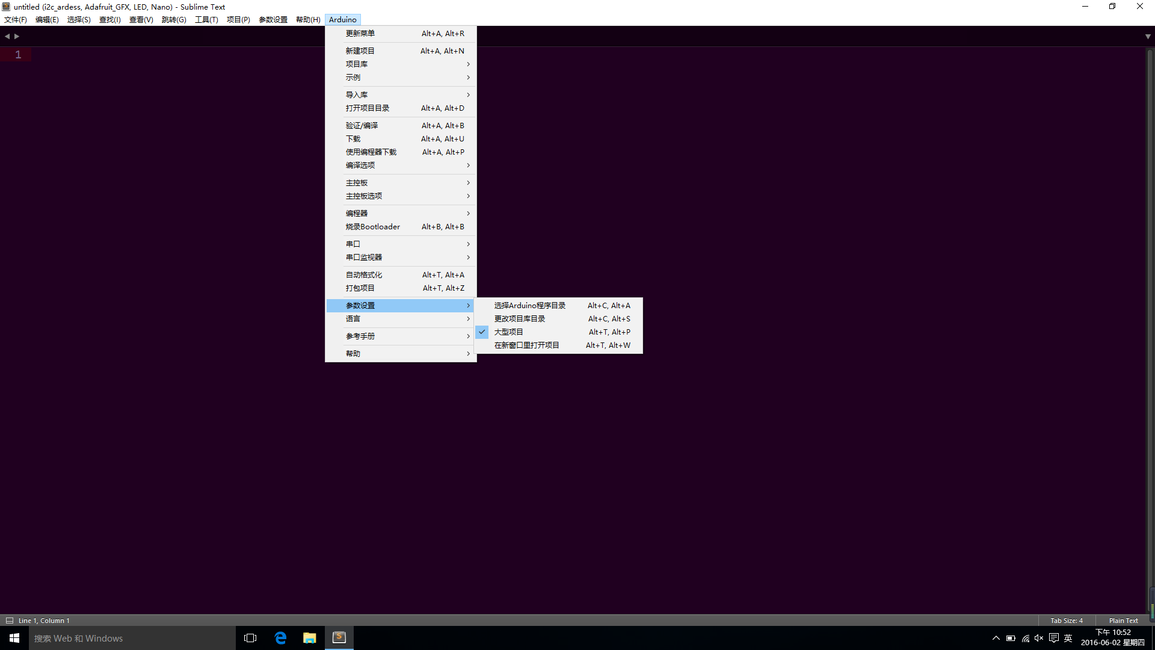Click 打包项目 menu item
Image resolution: width=1155 pixels, height=650 pixels.
click(401, 288)
